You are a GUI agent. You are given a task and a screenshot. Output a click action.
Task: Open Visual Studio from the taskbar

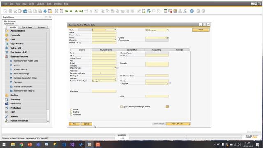[72, 144]
